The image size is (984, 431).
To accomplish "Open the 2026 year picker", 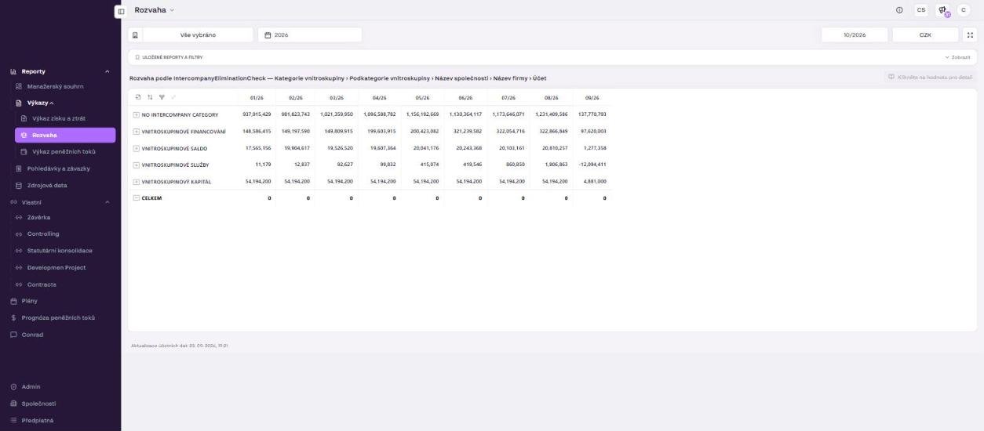I will pyautogui.click(x=310, y=35).
